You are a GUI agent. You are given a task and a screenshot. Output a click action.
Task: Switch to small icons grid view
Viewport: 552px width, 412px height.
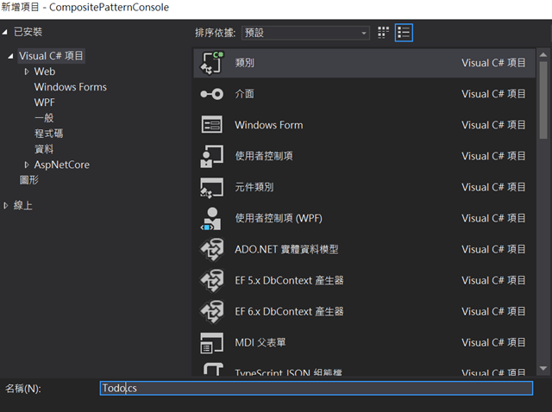point(383,33)
